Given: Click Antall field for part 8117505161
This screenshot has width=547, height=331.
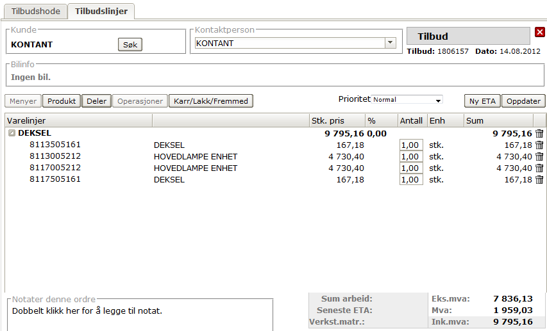Looking at the screenshot, I should (x=411, y=180).
